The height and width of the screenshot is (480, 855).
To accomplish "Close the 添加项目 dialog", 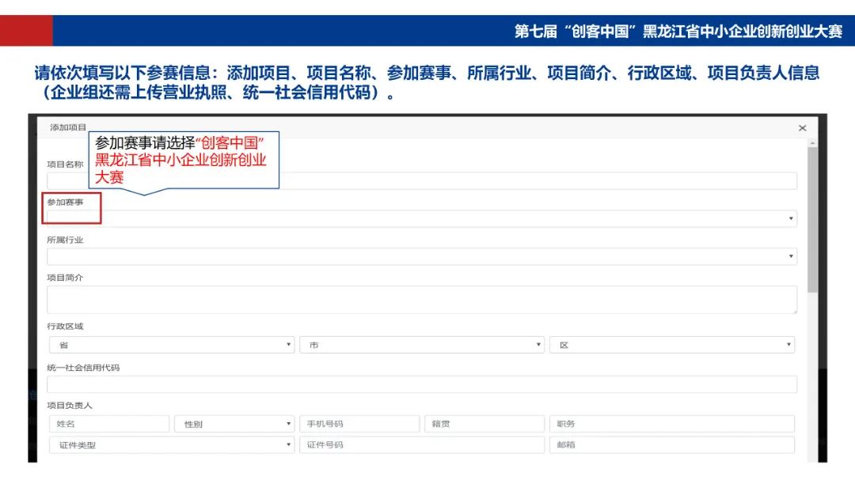I will click(x=802, y=128).
